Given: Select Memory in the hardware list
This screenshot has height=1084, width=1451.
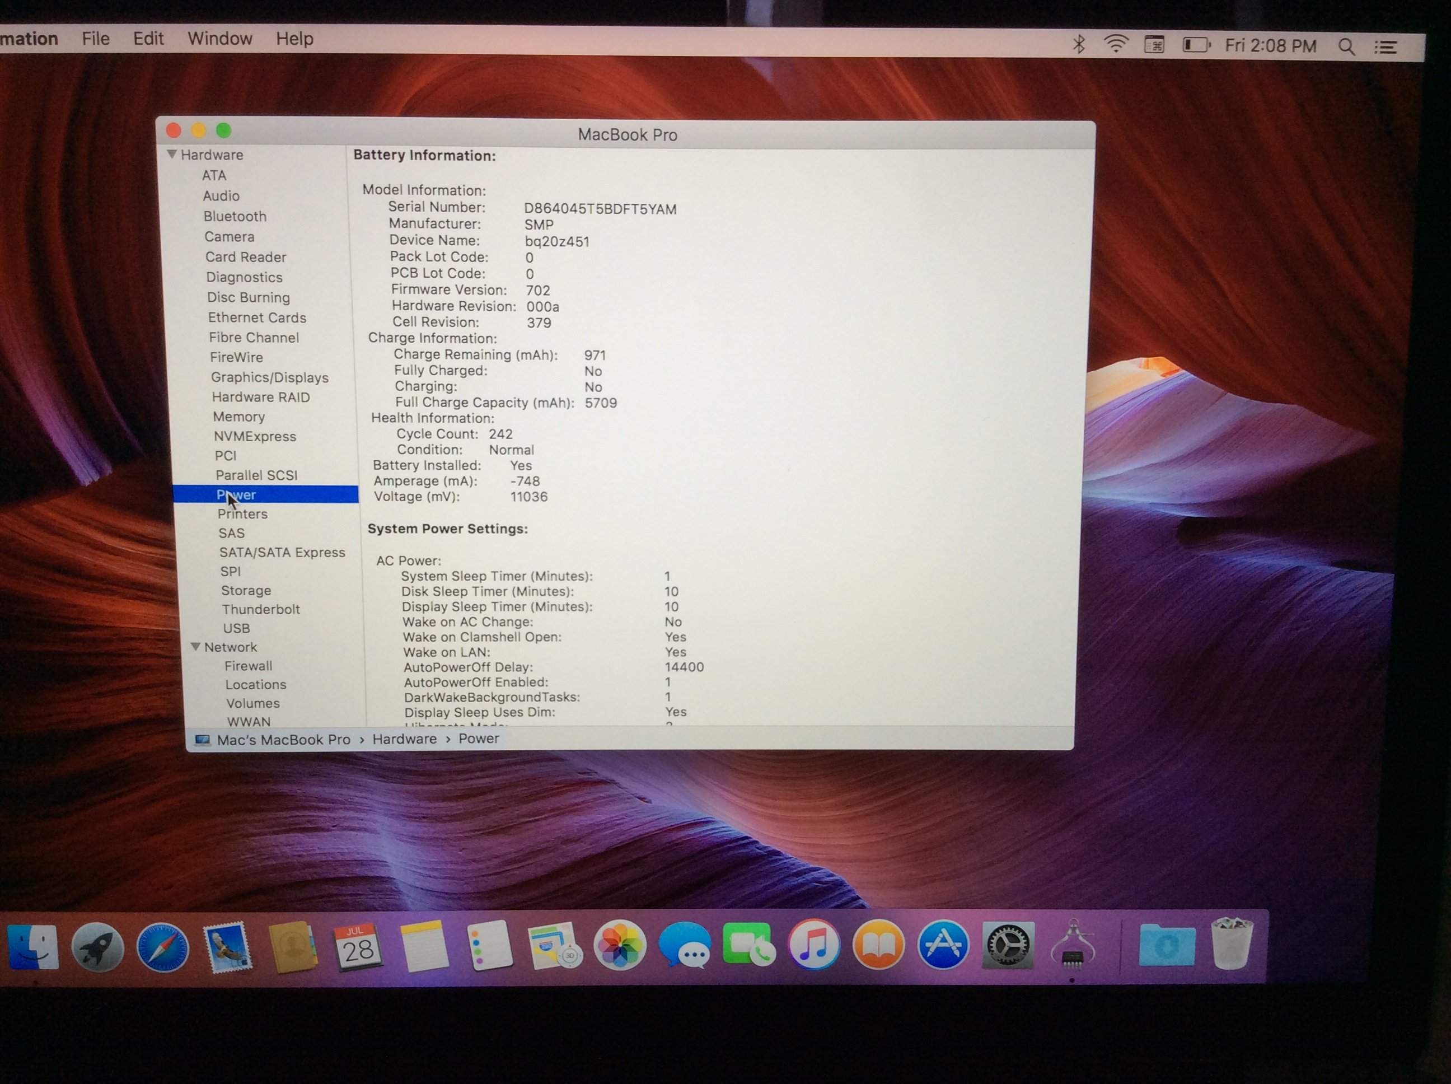Looking at the screenshot, I should coord(239,417).
